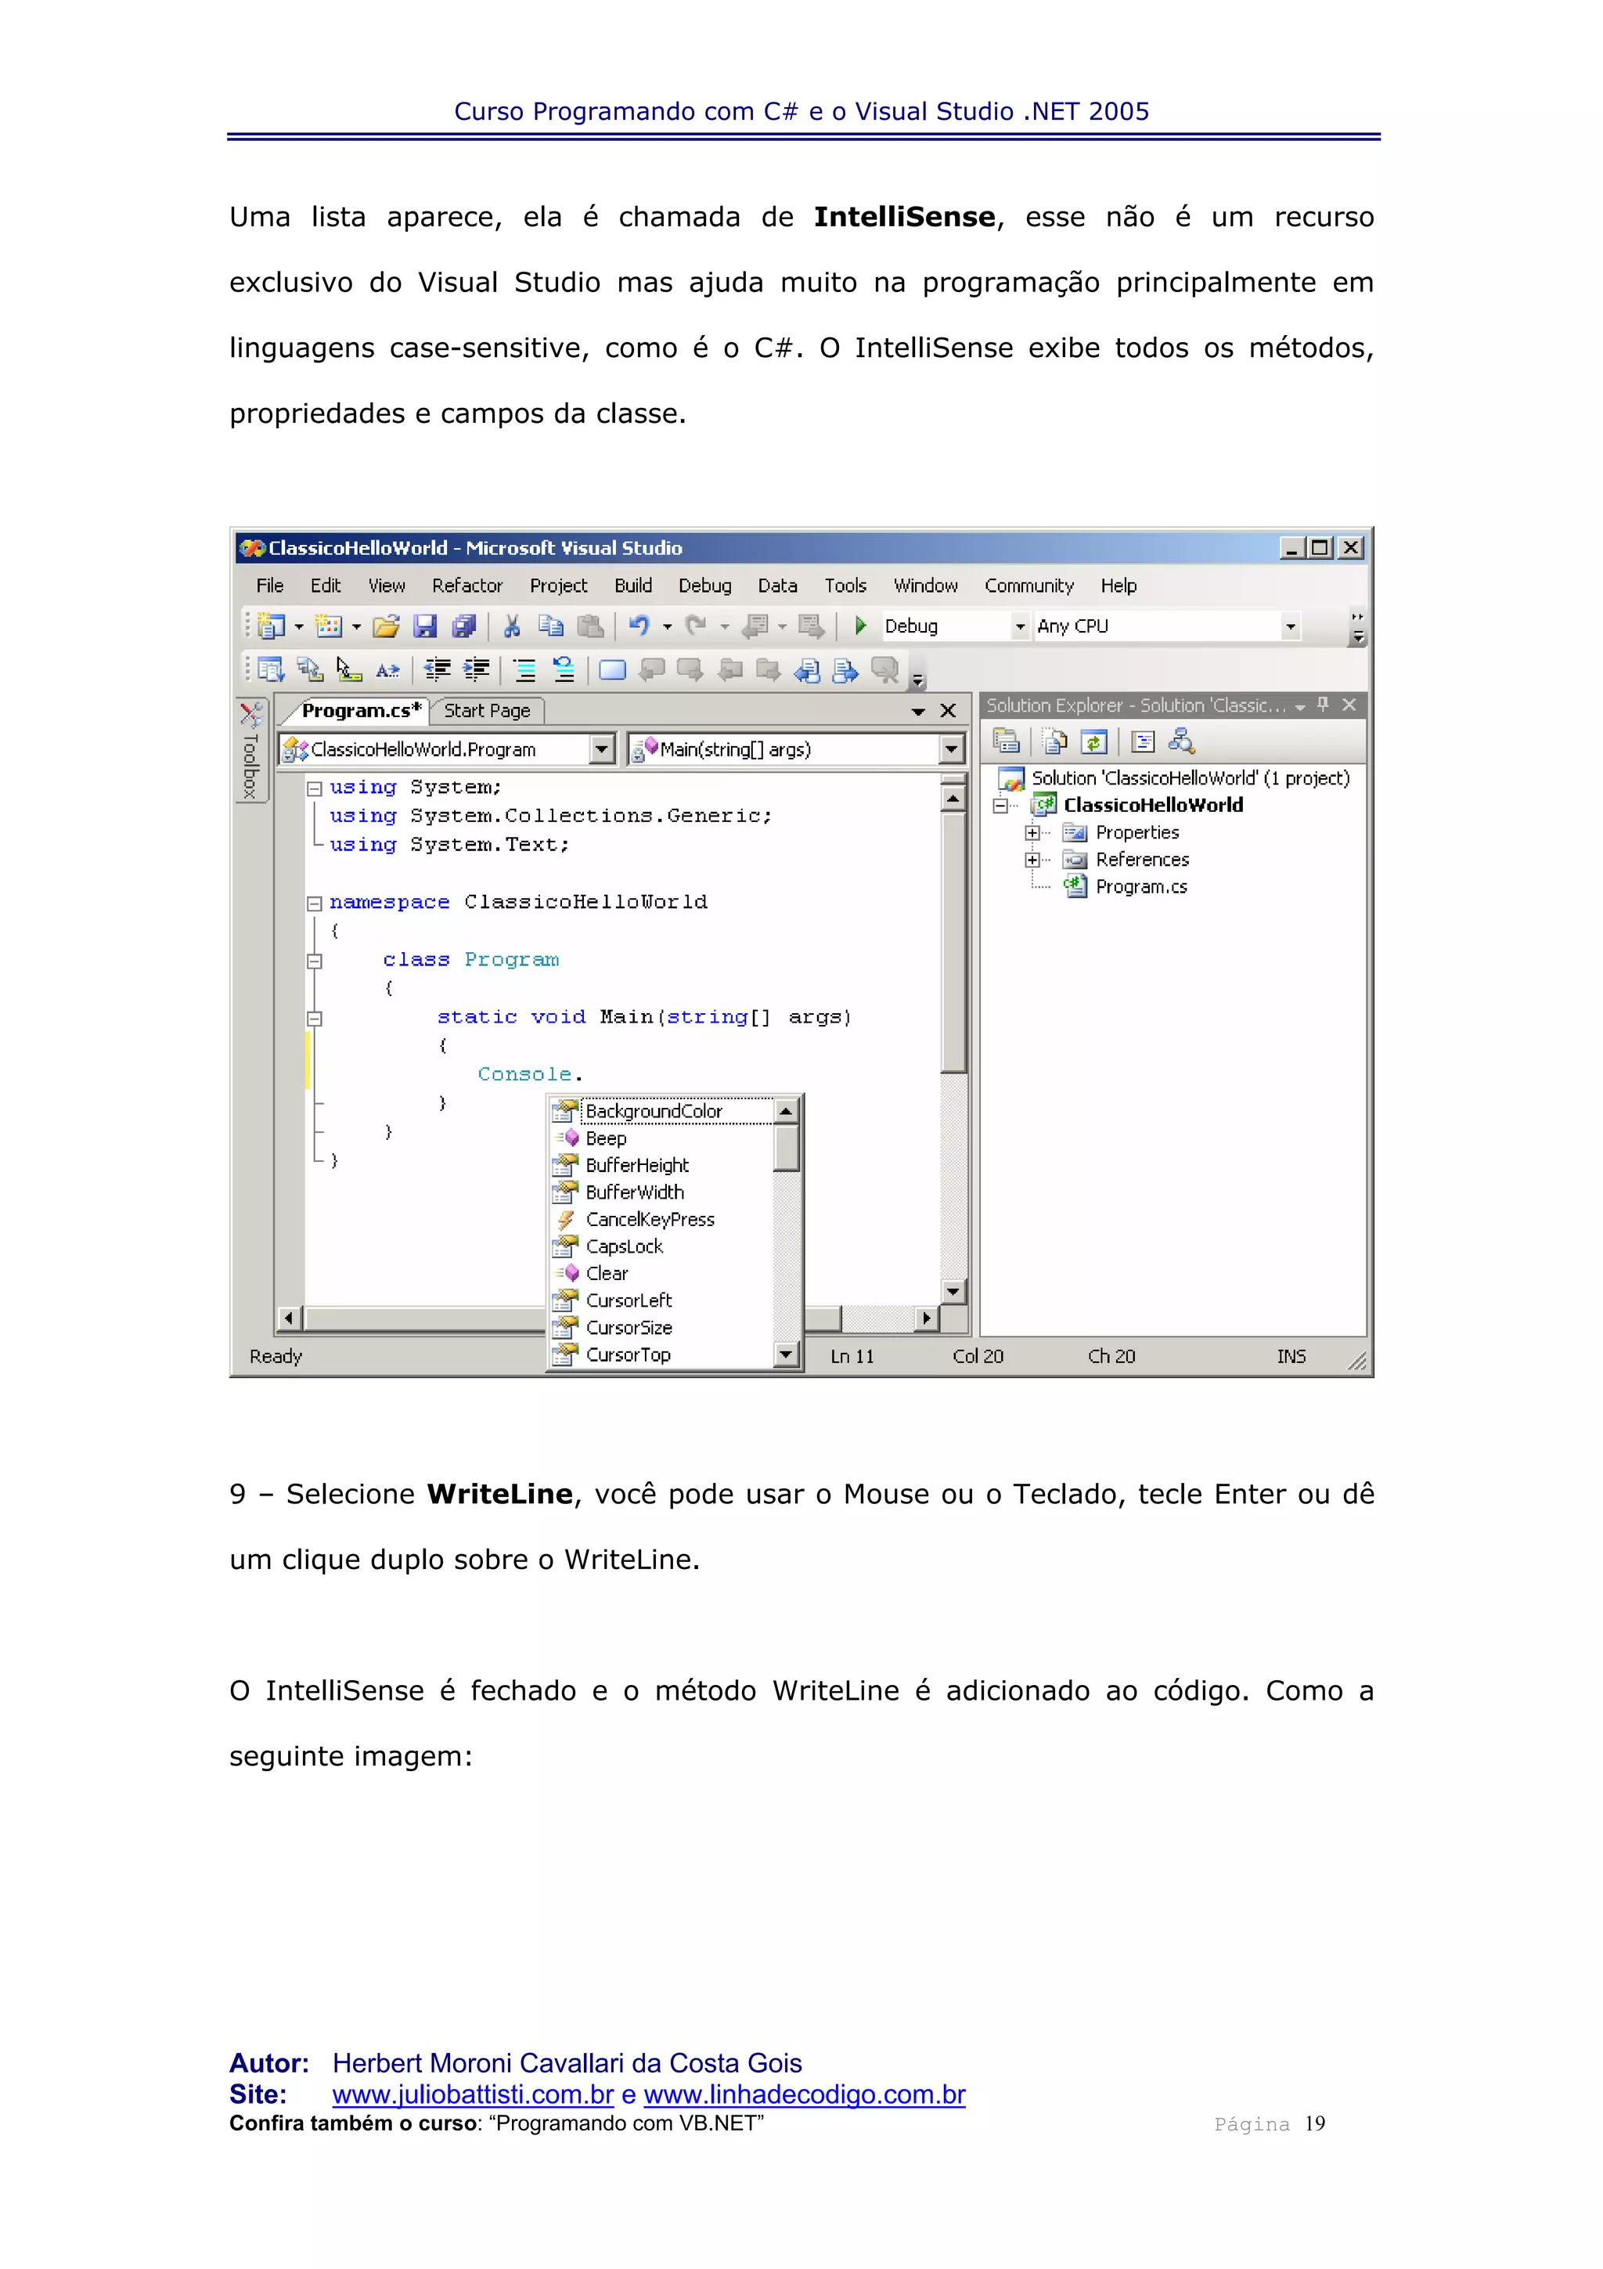The width and height of the screenshot is (1603, 2269).
Task: Click the Comment Out Selected Lines icon
Action: (x=525, y=670)
